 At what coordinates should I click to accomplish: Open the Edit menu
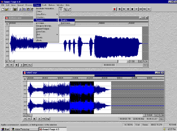(8, 5)
